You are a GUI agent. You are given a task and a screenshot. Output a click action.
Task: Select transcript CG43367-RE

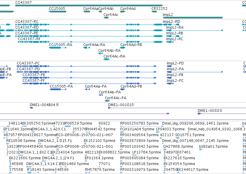click(x=89, y=36)
